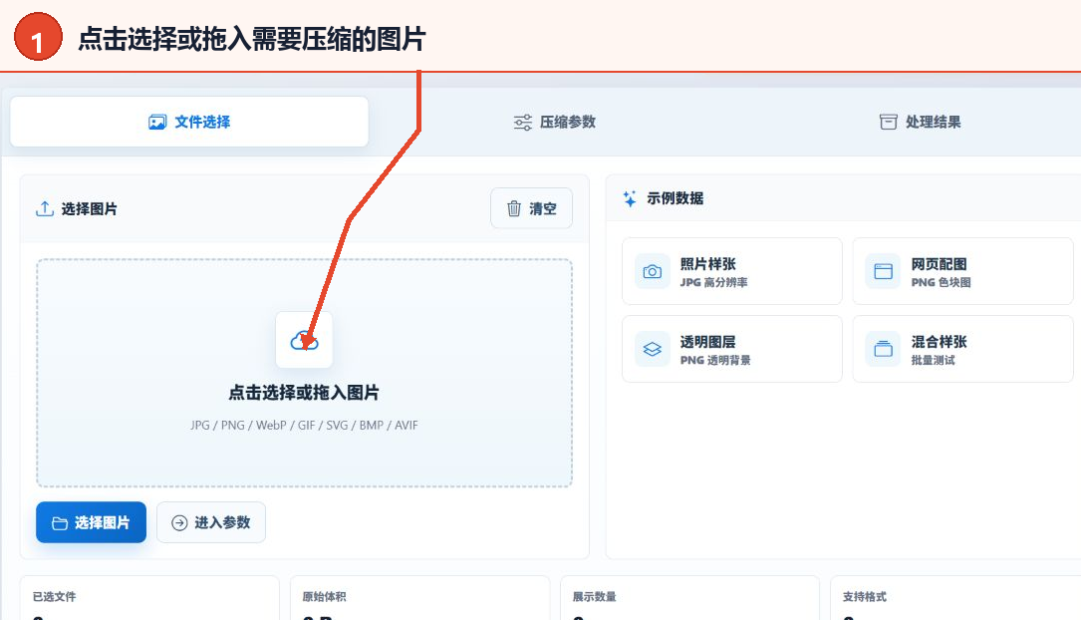Click the image icon in 文件选择 tab
1081x620 pixels.
point(157,122)
